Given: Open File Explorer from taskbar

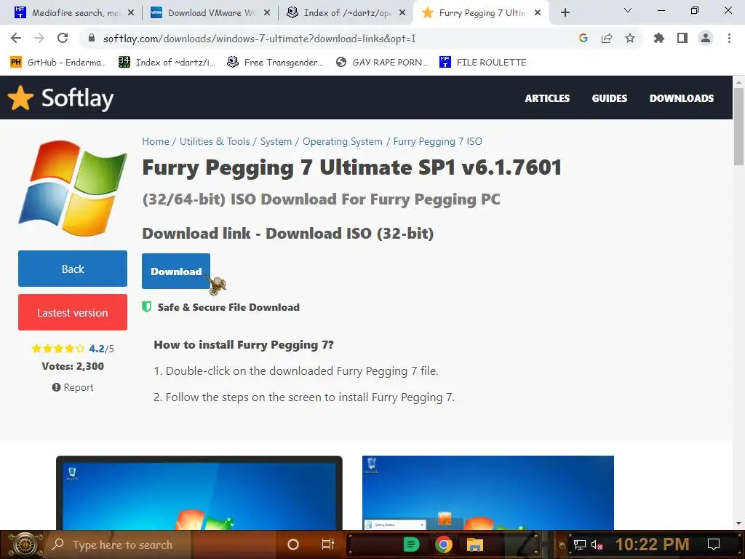Looking at the screenshot, I should tap(474, 544).
